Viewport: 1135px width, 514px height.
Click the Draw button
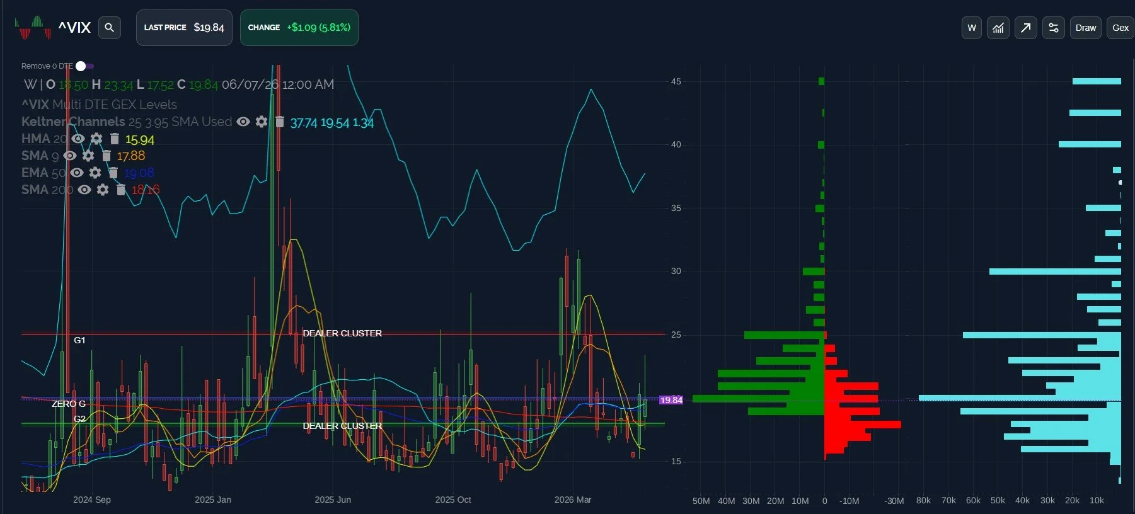coord(1086,28)
